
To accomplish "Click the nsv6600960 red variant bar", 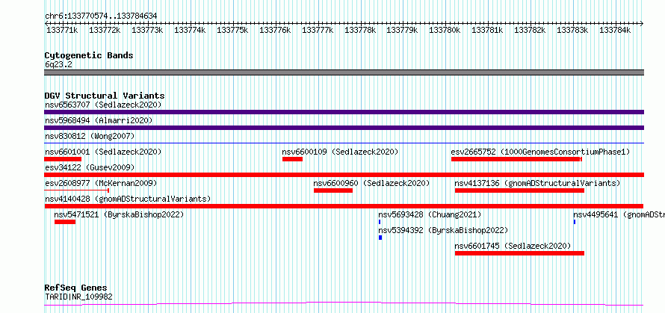I will click(333, 190).
